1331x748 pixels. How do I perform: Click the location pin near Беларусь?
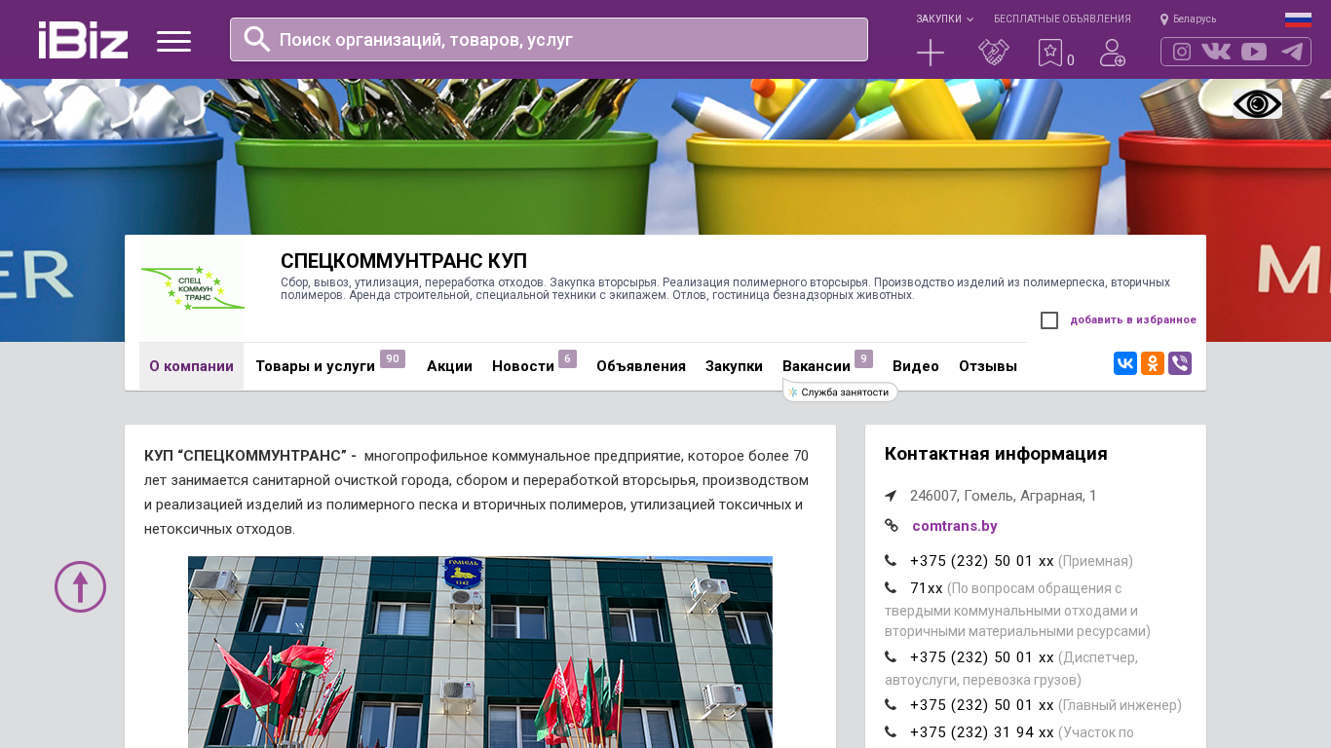1164,19
